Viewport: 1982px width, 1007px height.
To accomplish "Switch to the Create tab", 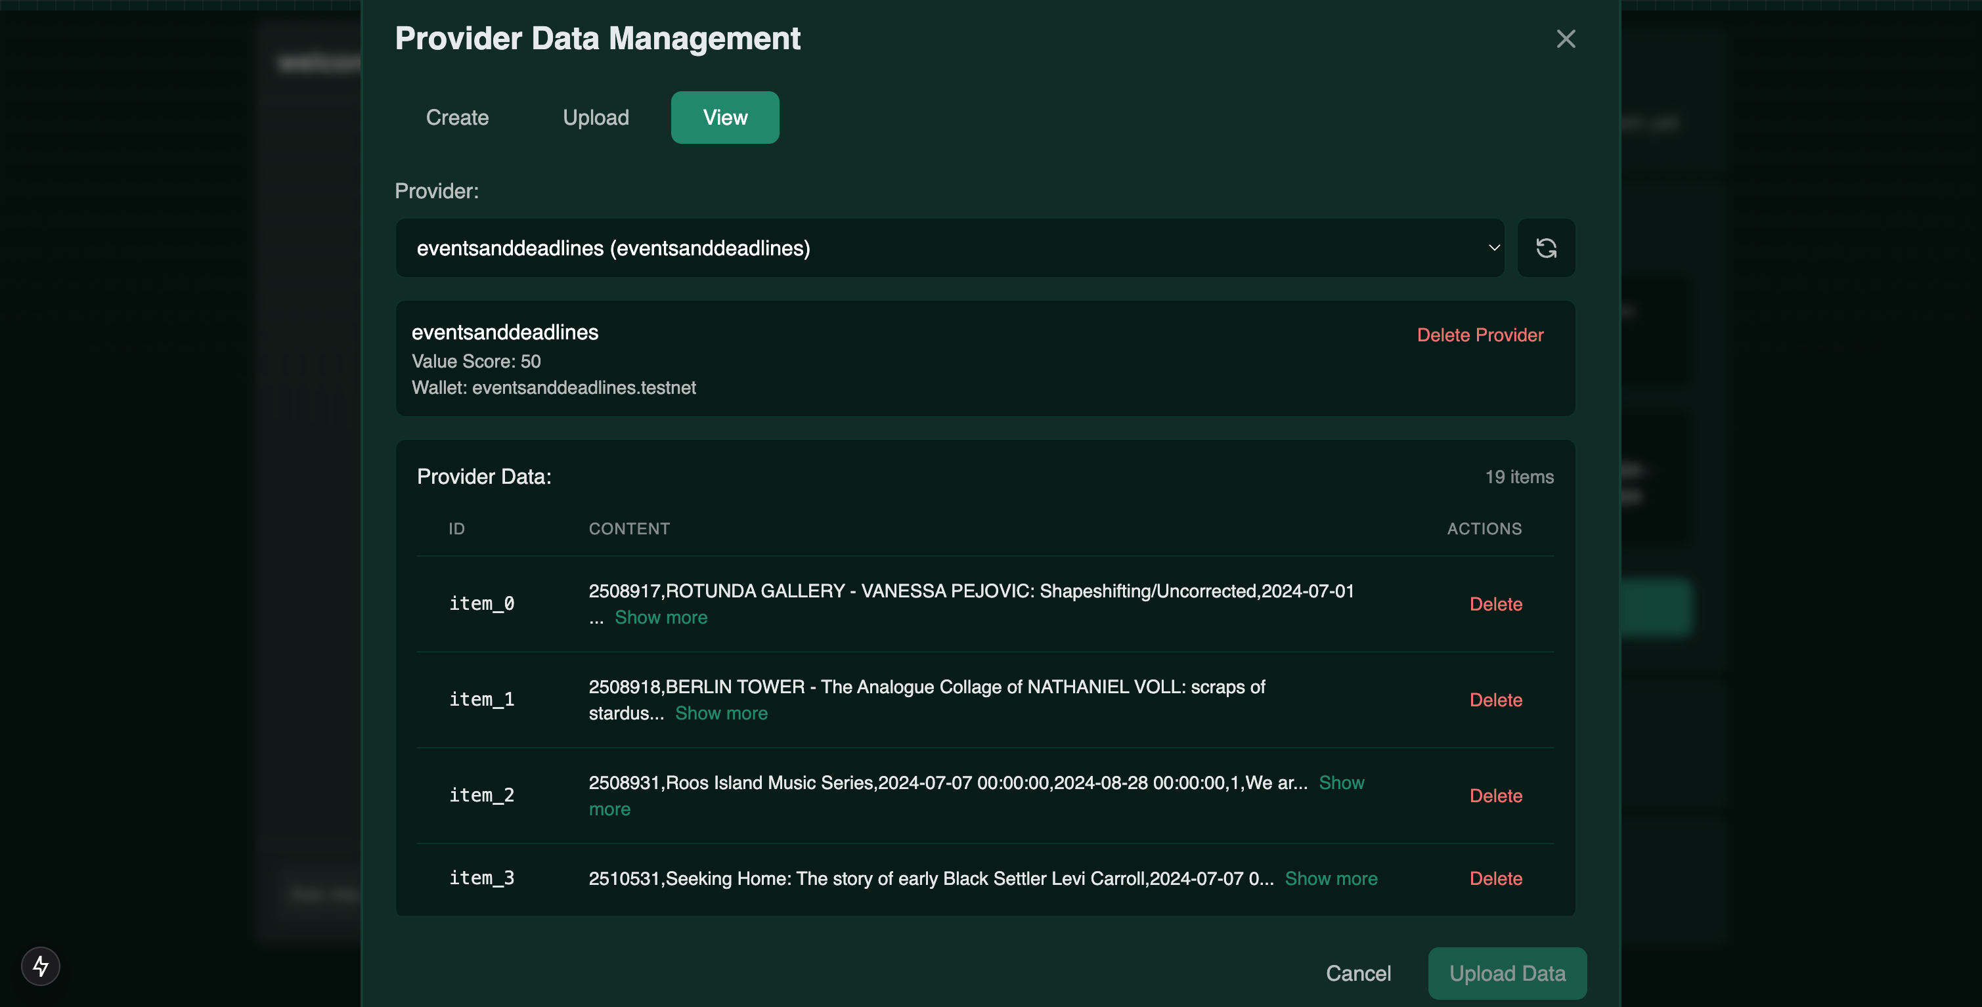I will tap(457, 117).
